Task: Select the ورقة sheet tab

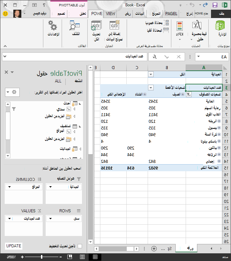Action: 186,248
